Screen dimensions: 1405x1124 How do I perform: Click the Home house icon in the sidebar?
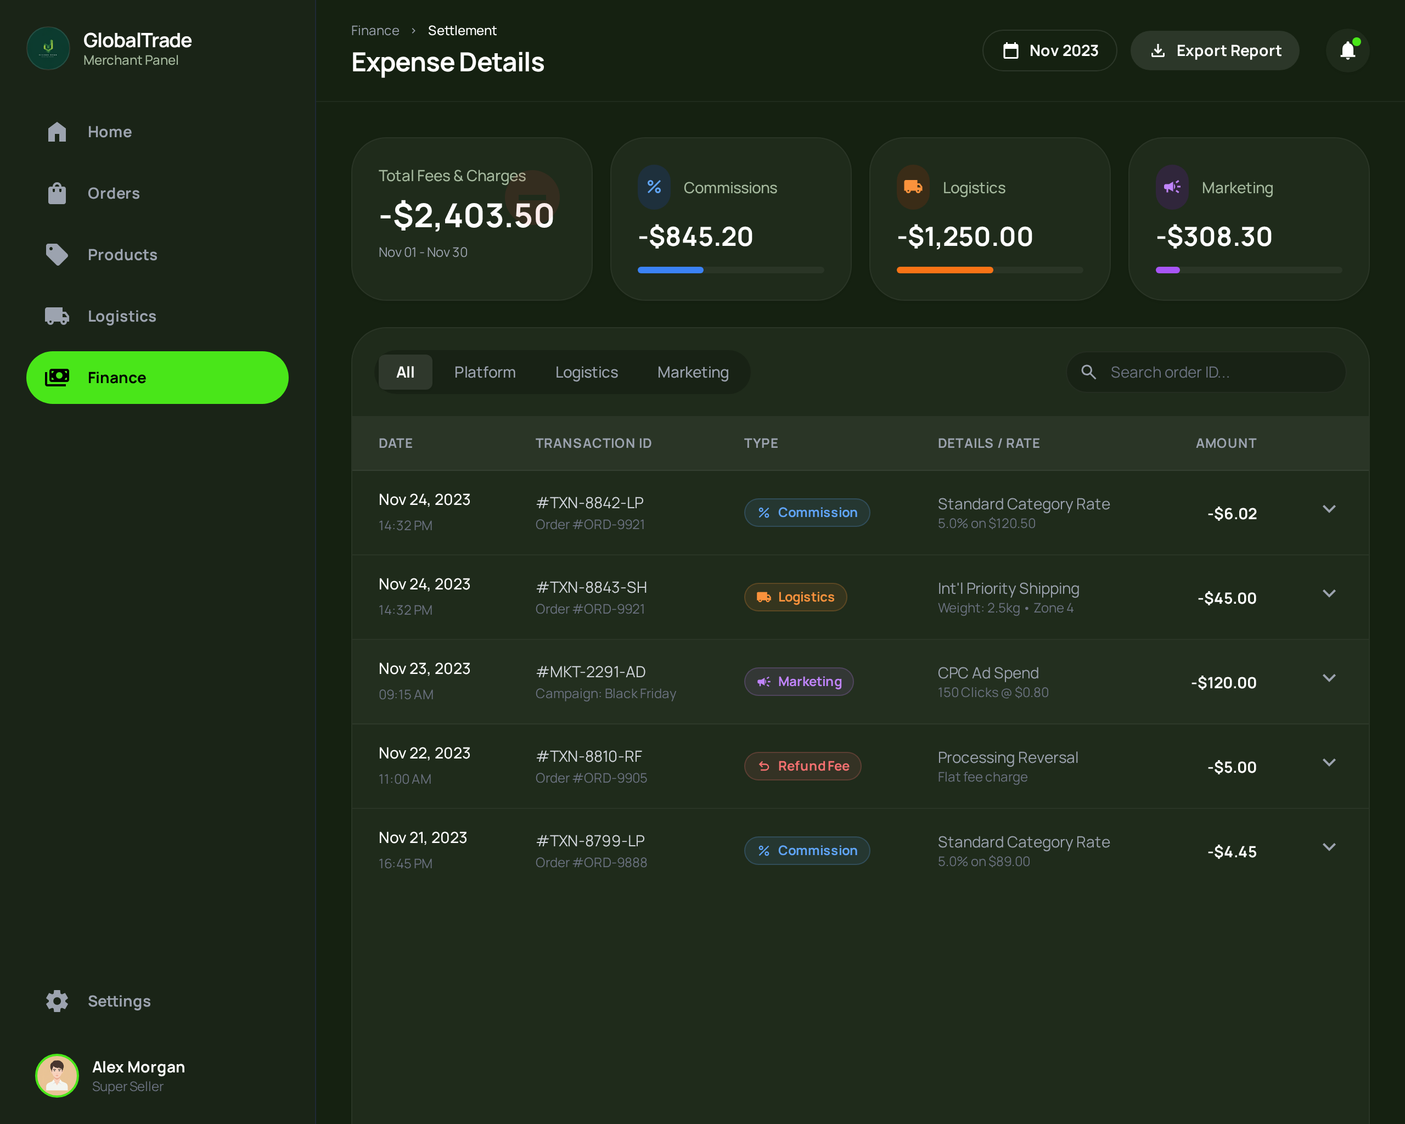pos(57,132)
